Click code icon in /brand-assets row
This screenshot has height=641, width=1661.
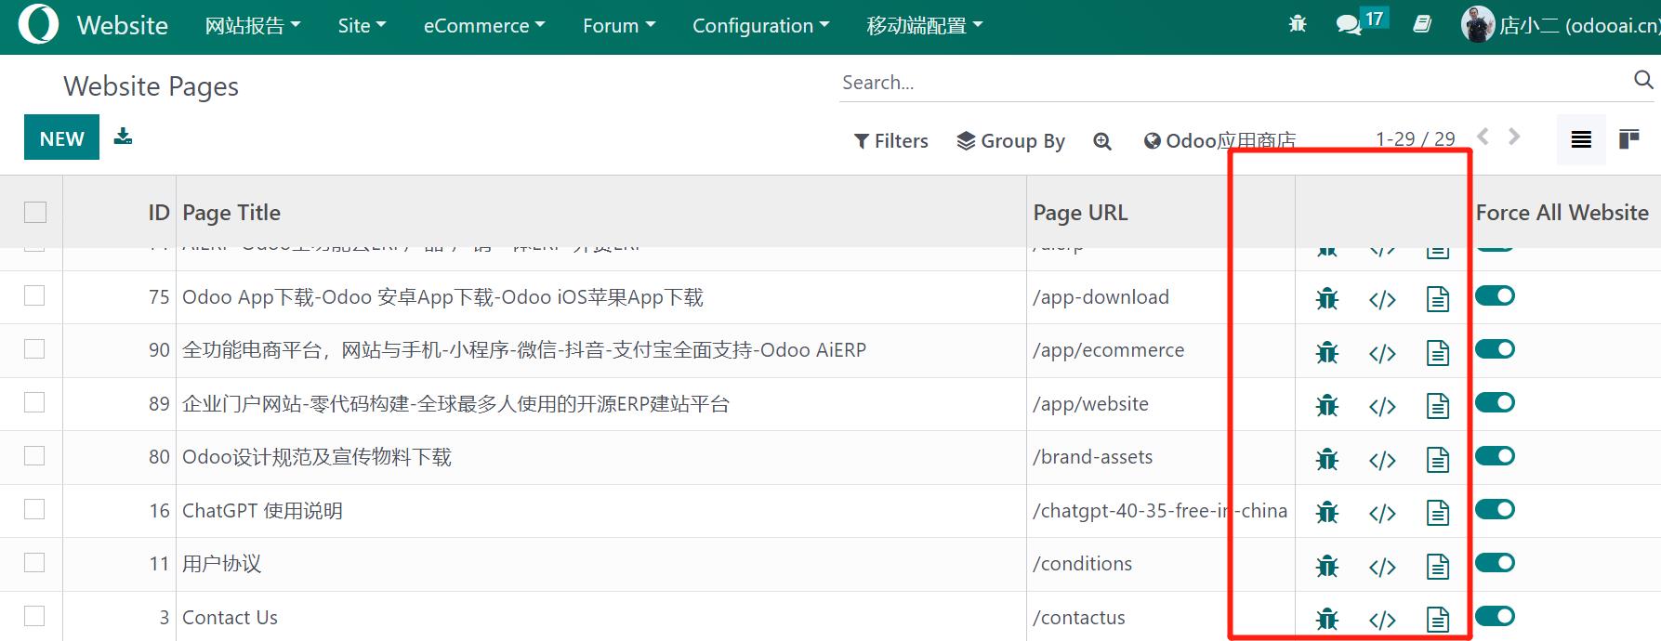[x=1382, y=460]
